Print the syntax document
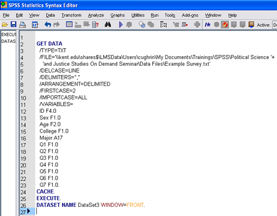The width and height of the screenshot is (277, 216). click(22, 25)
